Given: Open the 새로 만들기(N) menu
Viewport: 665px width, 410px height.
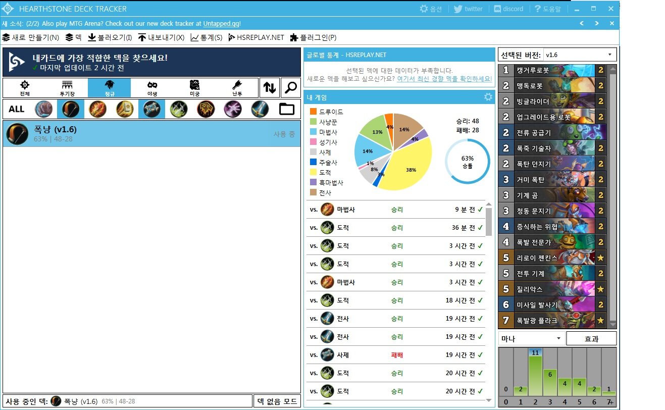Looking at the screenshot, I should pyautogui.click(x=30, y=37).
